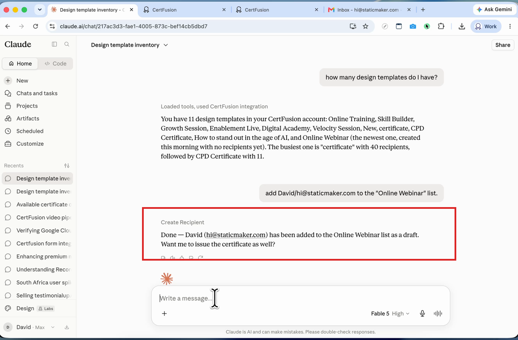Screen dimensions: 518x340
Task: Click the blue camera extension icon
Action: click(x=413, y=26)
